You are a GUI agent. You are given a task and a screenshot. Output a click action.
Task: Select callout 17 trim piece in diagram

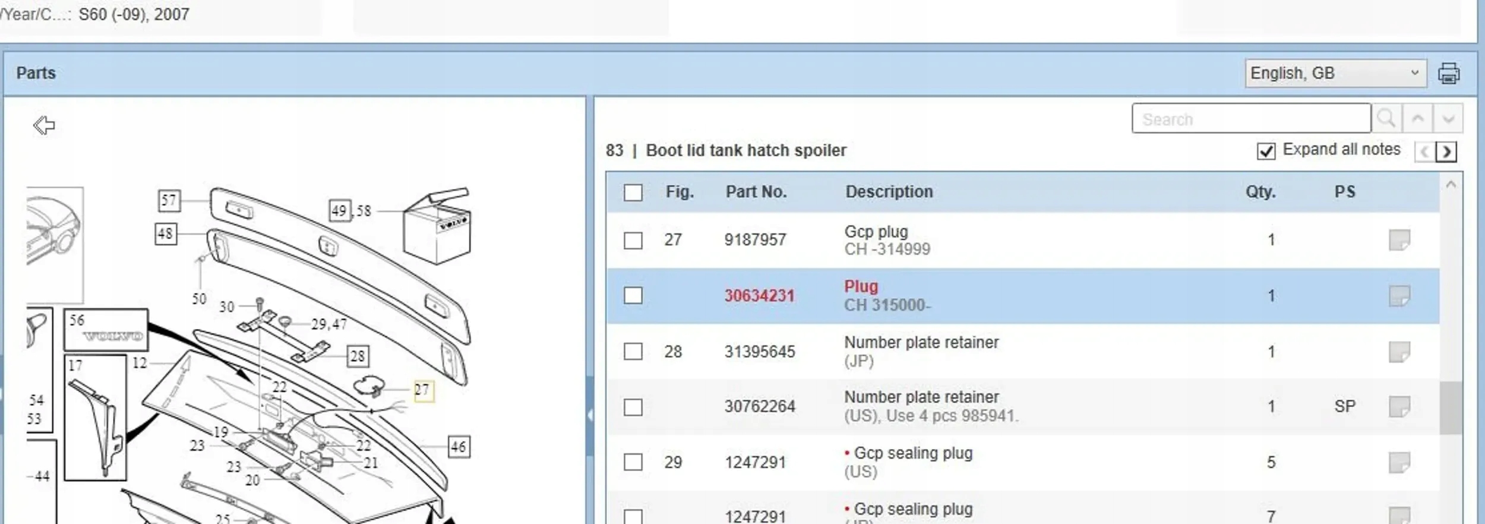95,417
